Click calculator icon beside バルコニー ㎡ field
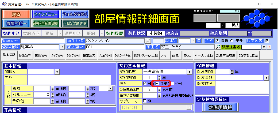Screen dimensions: 278x113 click(52, 95)
